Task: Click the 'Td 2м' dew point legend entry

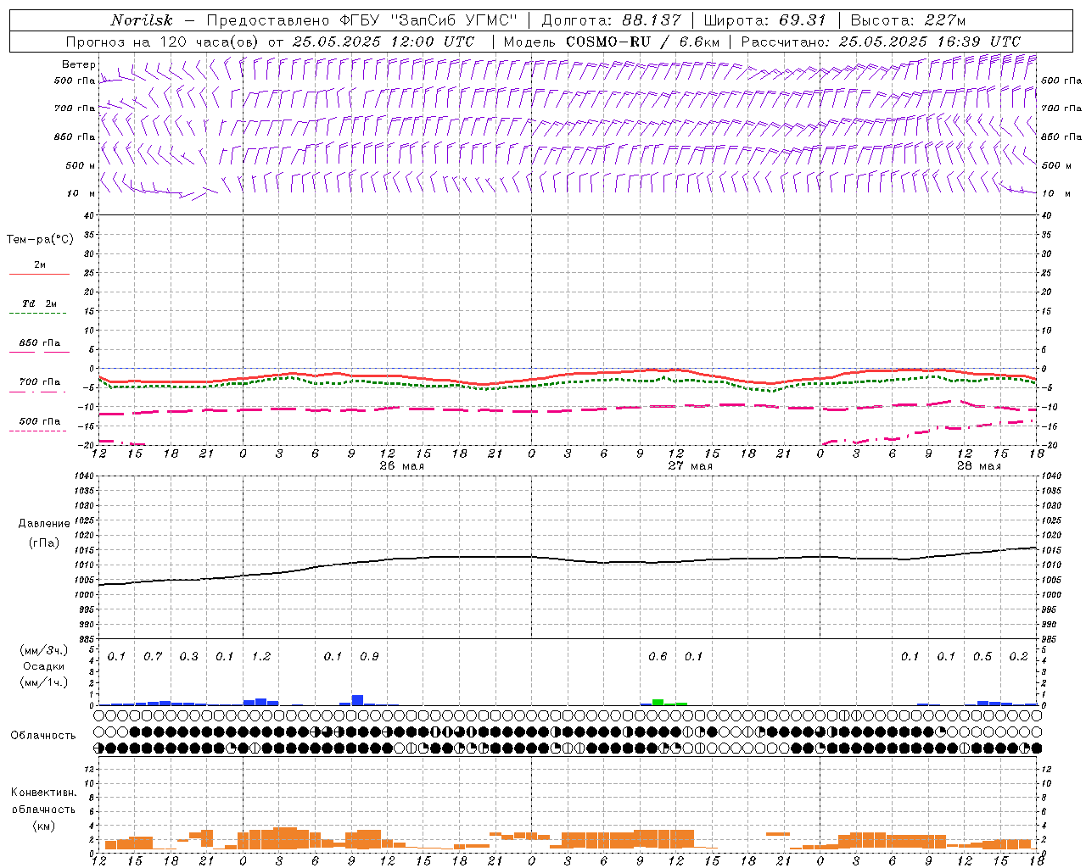Action: 39,303
